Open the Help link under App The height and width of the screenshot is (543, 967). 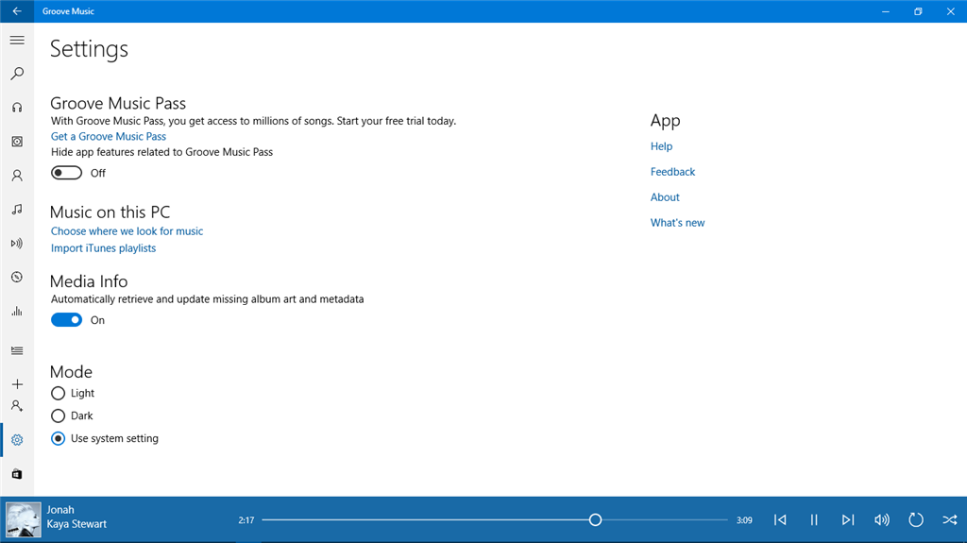click(661, 146)
